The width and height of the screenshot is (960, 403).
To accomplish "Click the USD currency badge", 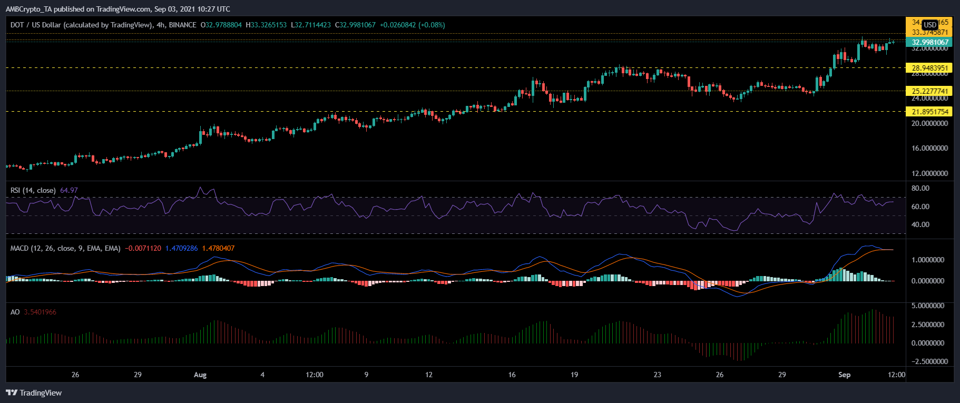I will pyautogui.click(x=930, y=24).
